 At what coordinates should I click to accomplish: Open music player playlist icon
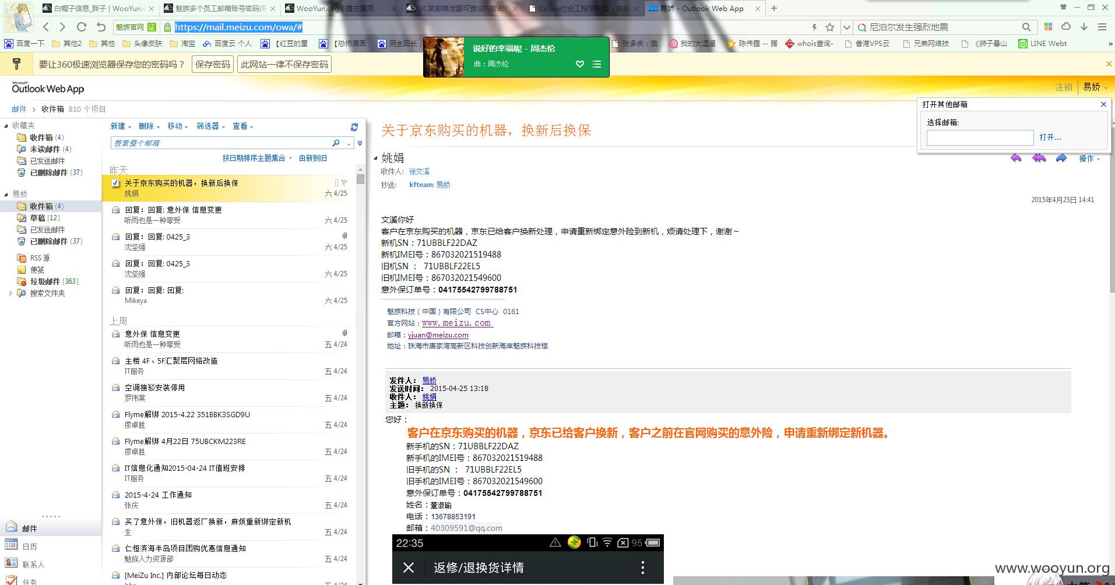click(x=597, y=64)
